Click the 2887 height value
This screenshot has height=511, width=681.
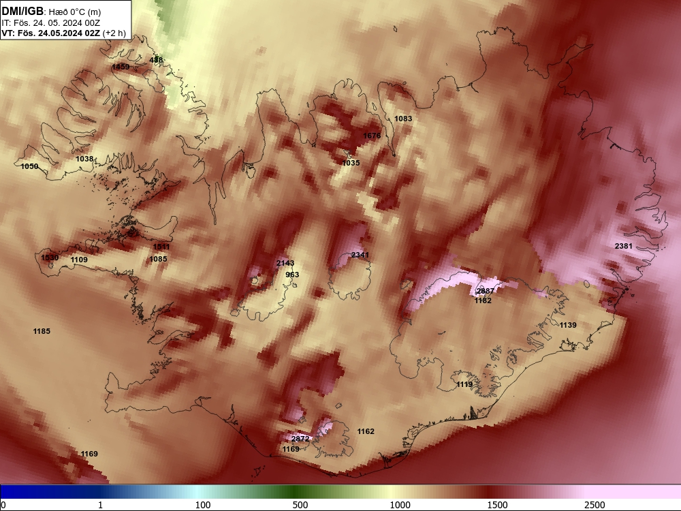pyautogui.click(x=485, y=291)
